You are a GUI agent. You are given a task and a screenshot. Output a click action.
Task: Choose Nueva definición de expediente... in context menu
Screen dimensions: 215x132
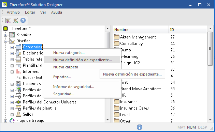pos(82,60)
